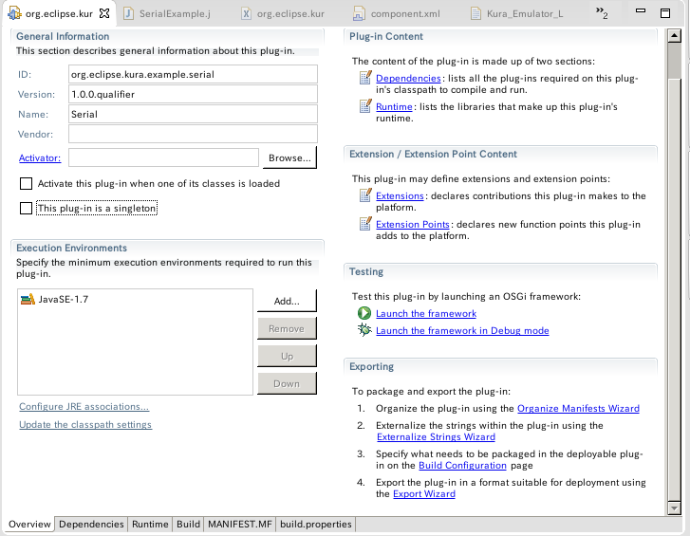Click Update the classpath settings link
The height and width of the screenshot is (536, 690).
click(x=85, y=425)
